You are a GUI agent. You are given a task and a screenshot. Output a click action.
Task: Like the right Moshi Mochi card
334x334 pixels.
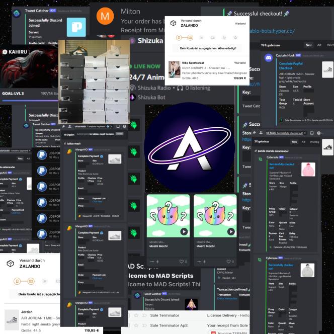pyautogui.click(x=228, y=262)
